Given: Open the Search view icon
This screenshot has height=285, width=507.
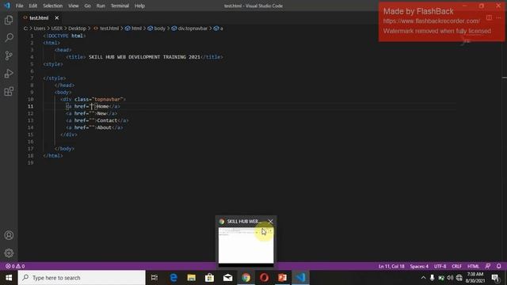Looking at the screenshot, I should [x=9, y=37].
